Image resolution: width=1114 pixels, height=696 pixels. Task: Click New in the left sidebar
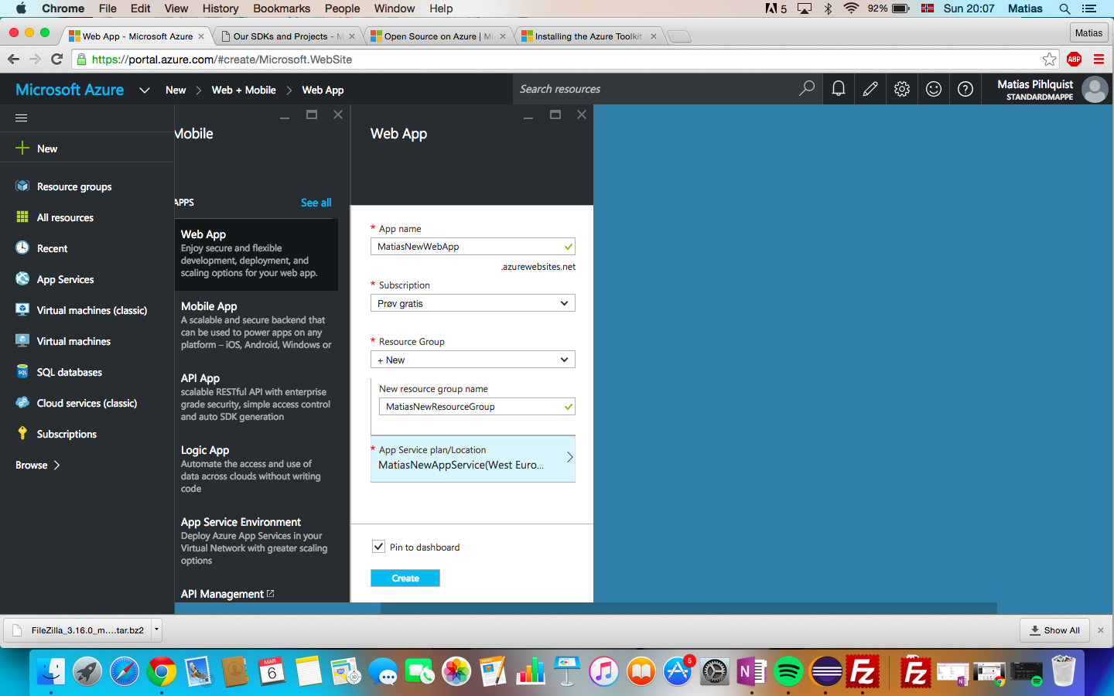47,148
